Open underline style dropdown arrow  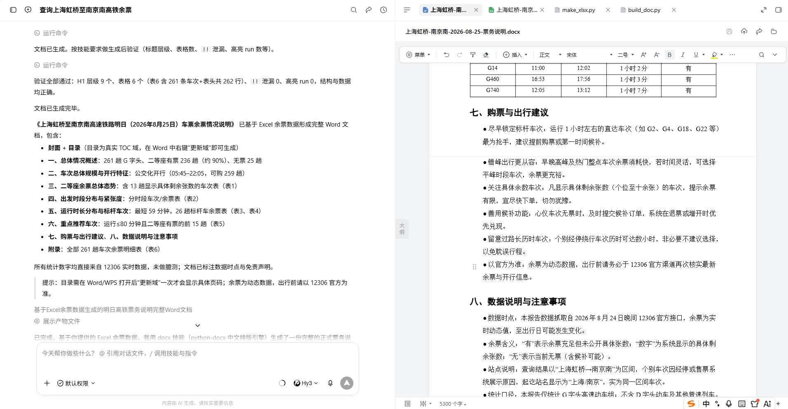(704, 55)
